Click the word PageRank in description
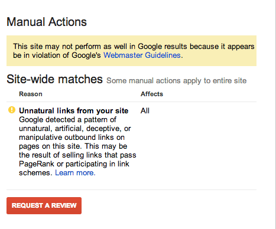 coord(37,164)
